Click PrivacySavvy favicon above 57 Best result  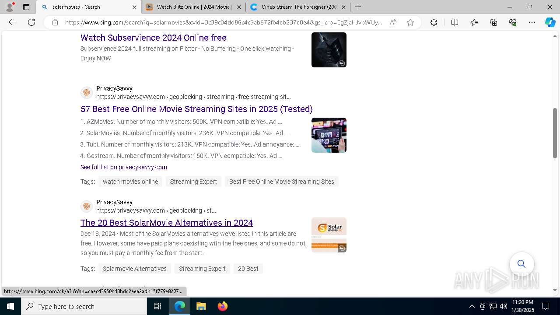(87, 93)
